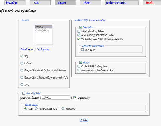Viewport: 161px width, 126px height.
Task: Tick the ส่งมาเป็นไฟล์ (save as file) checkbox
Action: click(x=24, y=93)
